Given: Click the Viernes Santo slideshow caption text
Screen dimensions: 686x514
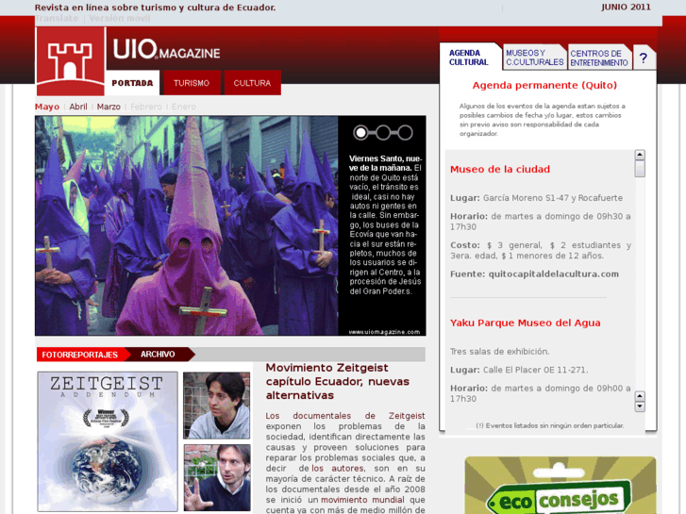Looking at the screenshot, I should [x=385, y=224].
